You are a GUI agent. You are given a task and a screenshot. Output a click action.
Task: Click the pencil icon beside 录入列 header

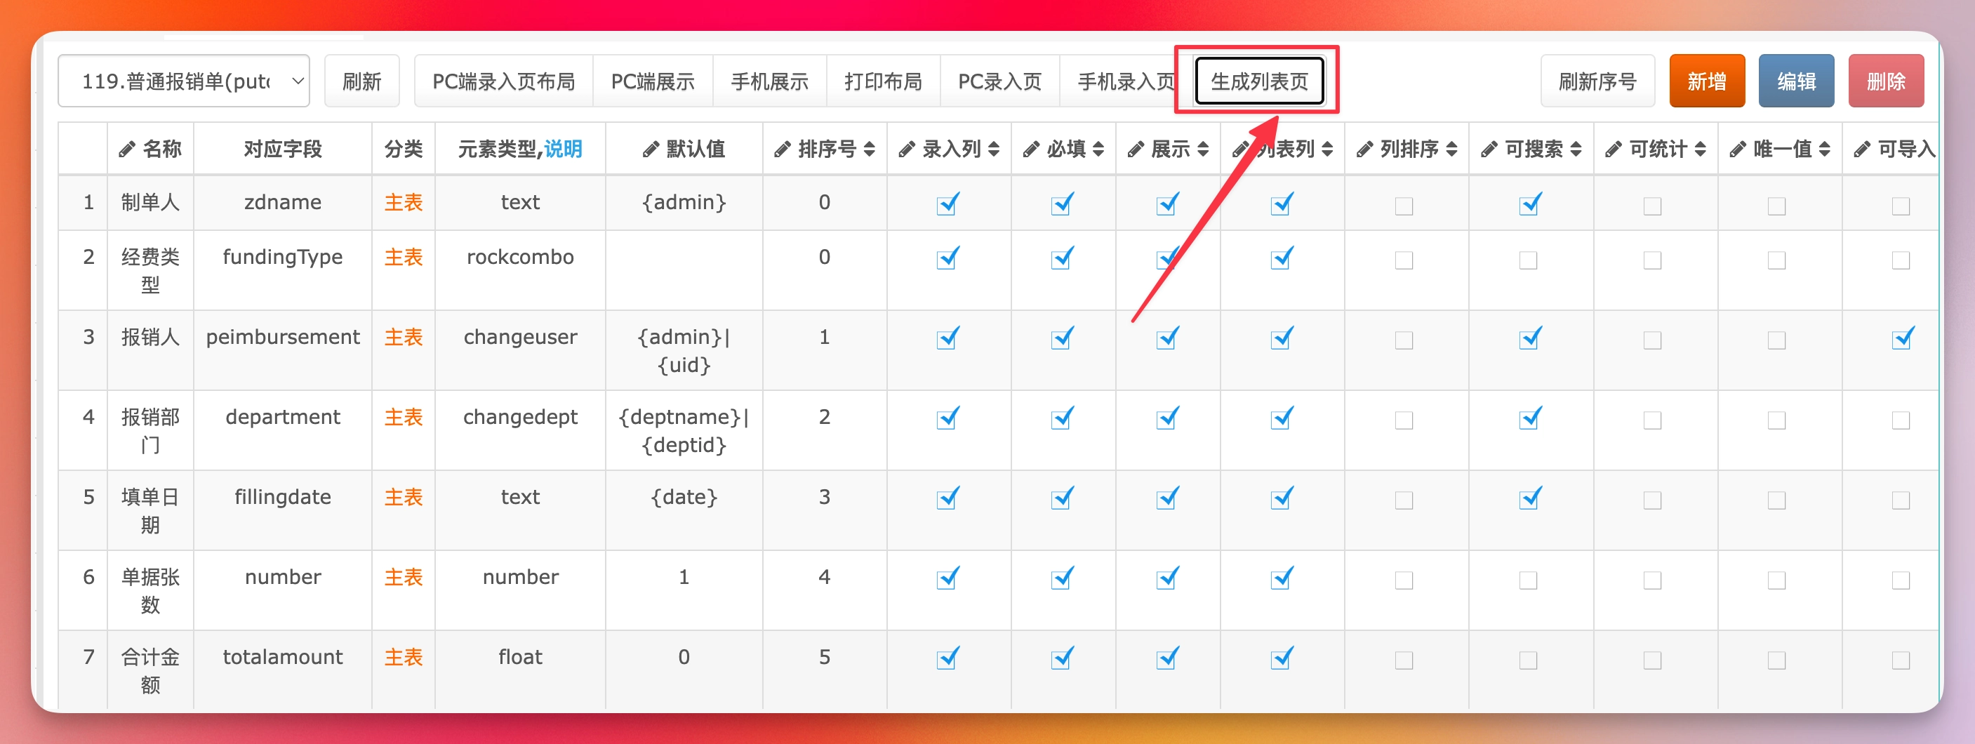pyautogui.click(x=906, y=150)
